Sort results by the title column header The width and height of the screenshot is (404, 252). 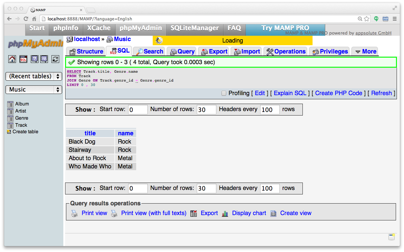90,133
